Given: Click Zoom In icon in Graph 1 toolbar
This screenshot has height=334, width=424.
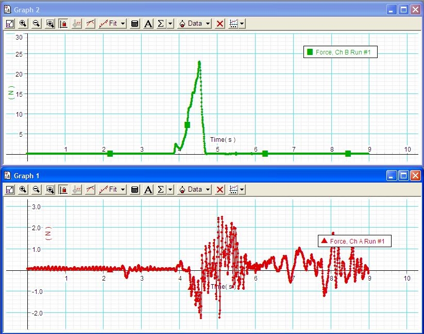Looking at the screenshot, I should [23, 190].
